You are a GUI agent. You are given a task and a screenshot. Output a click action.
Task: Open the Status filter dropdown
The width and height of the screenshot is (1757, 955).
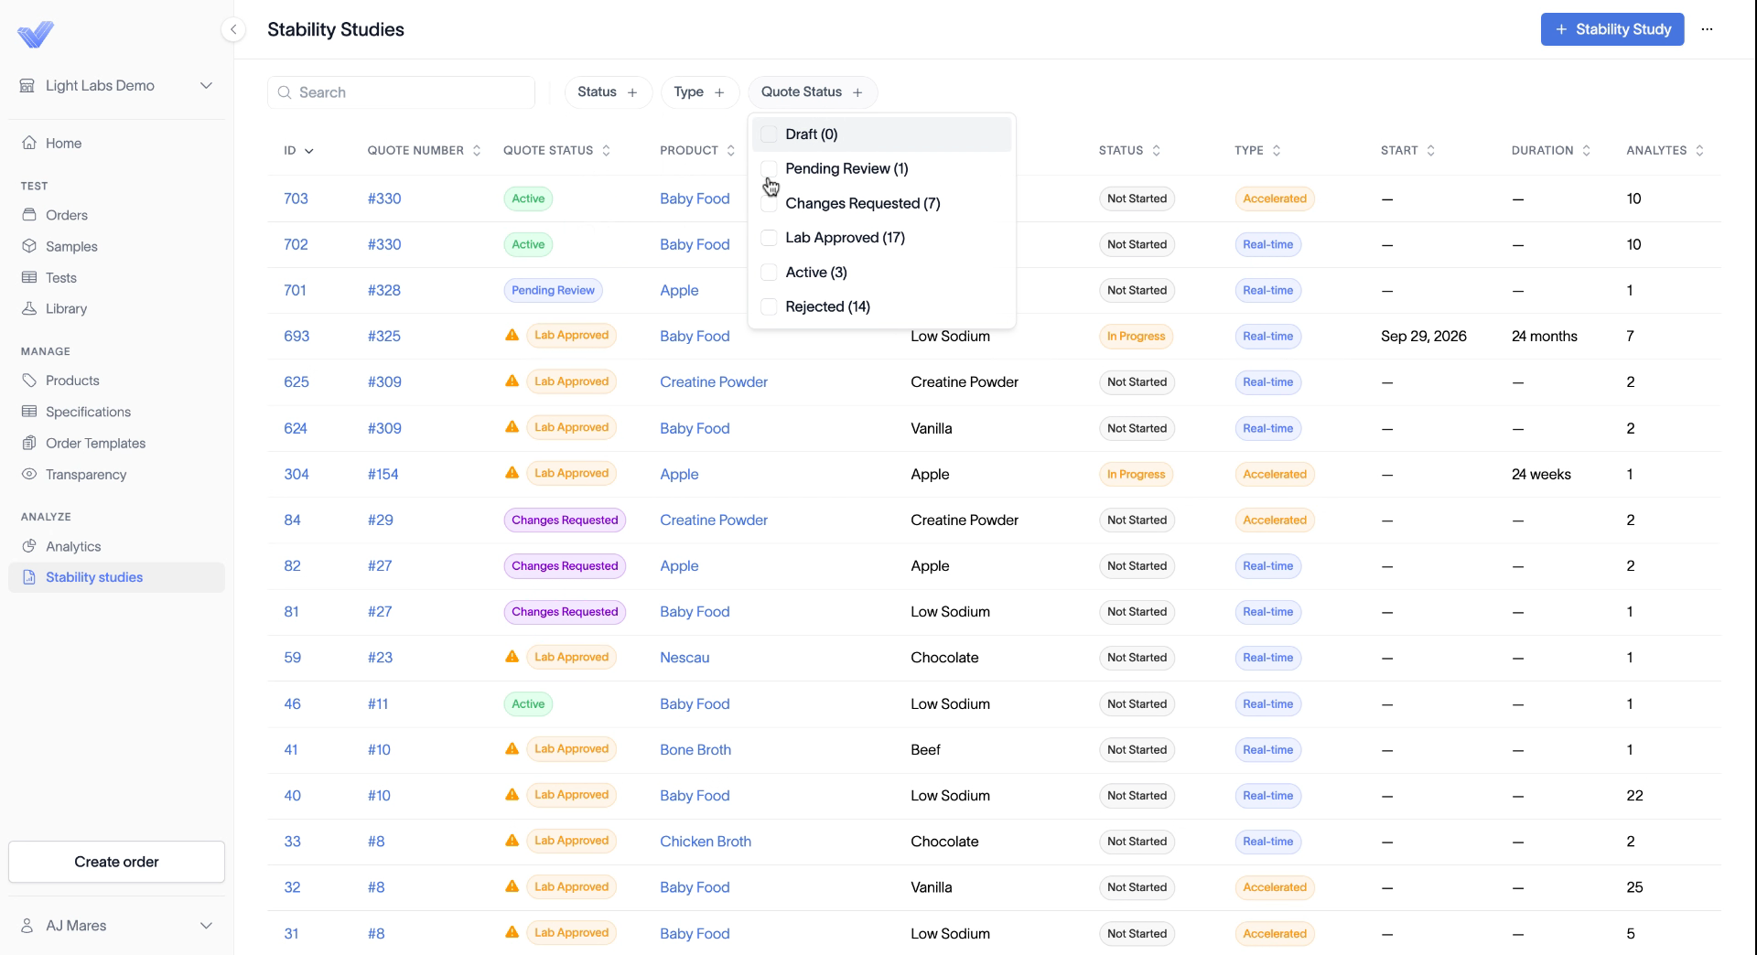608,92
